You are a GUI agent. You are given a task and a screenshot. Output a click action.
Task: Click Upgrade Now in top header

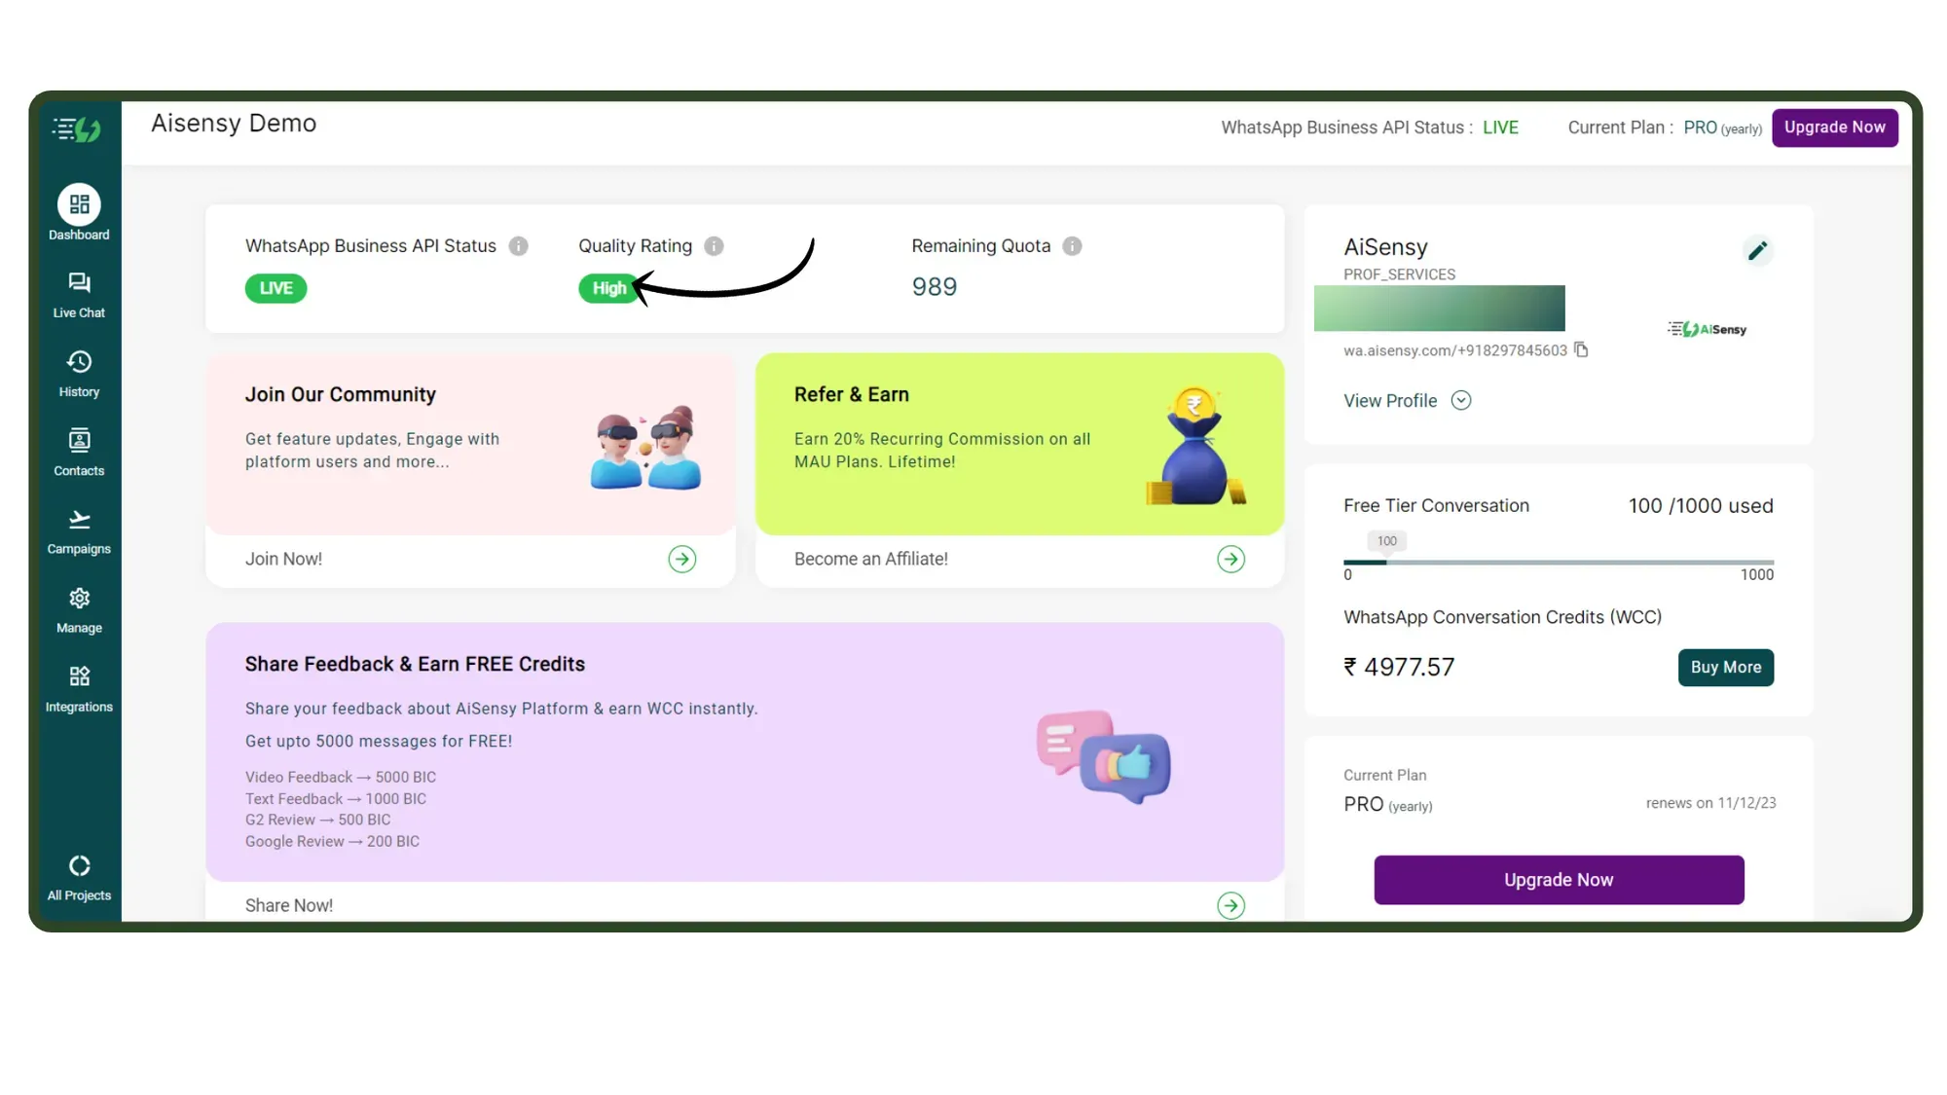coord(1834,128)
